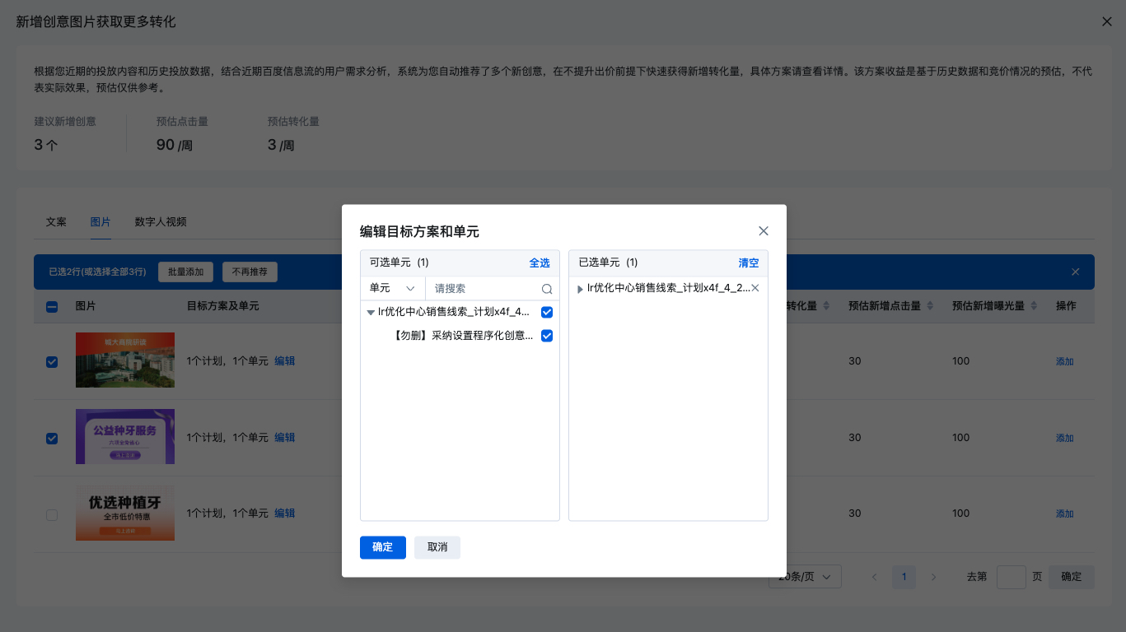Viewport: 1126px width, 632px height.
Task: Click the search magnifier icon in unit search
Action: (547, 289)
